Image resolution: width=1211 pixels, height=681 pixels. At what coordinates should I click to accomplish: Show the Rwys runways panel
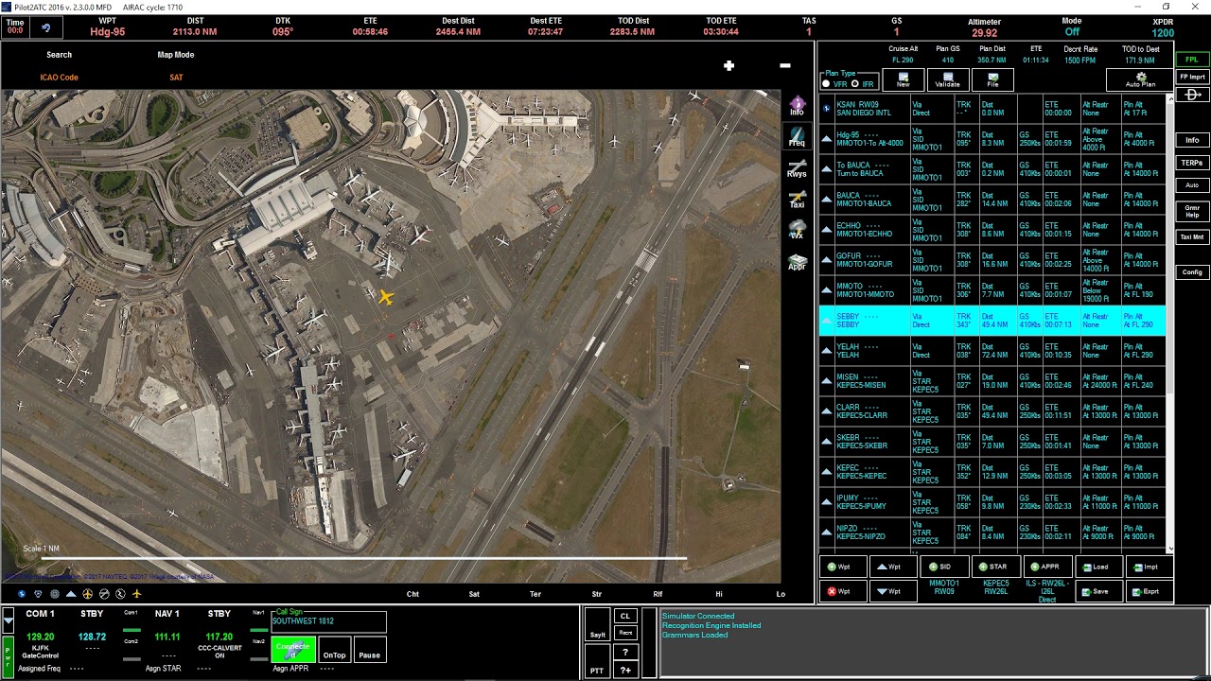click(798, 169)
